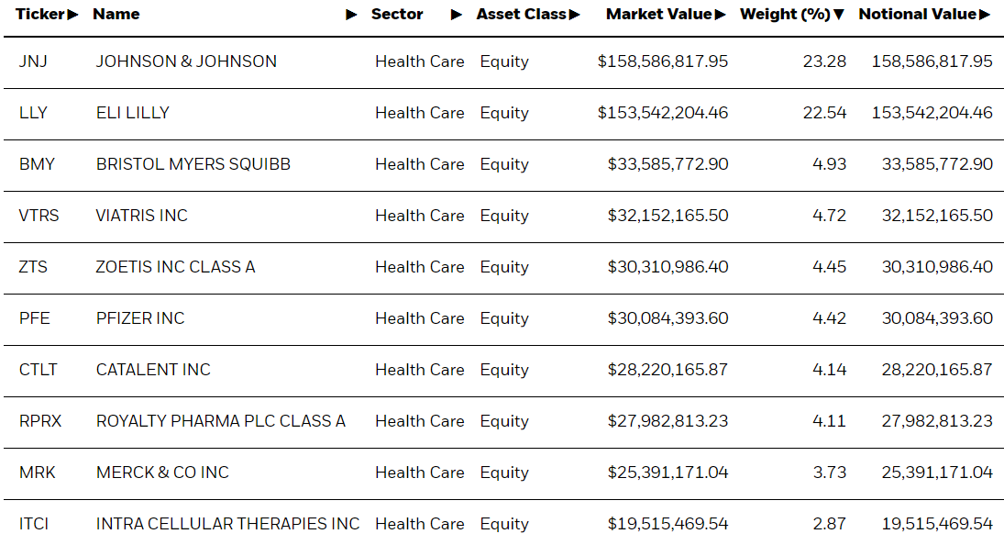Open the JOHNSON & JOHNSON holding
1004x545 pixels.
click(186, 61)
